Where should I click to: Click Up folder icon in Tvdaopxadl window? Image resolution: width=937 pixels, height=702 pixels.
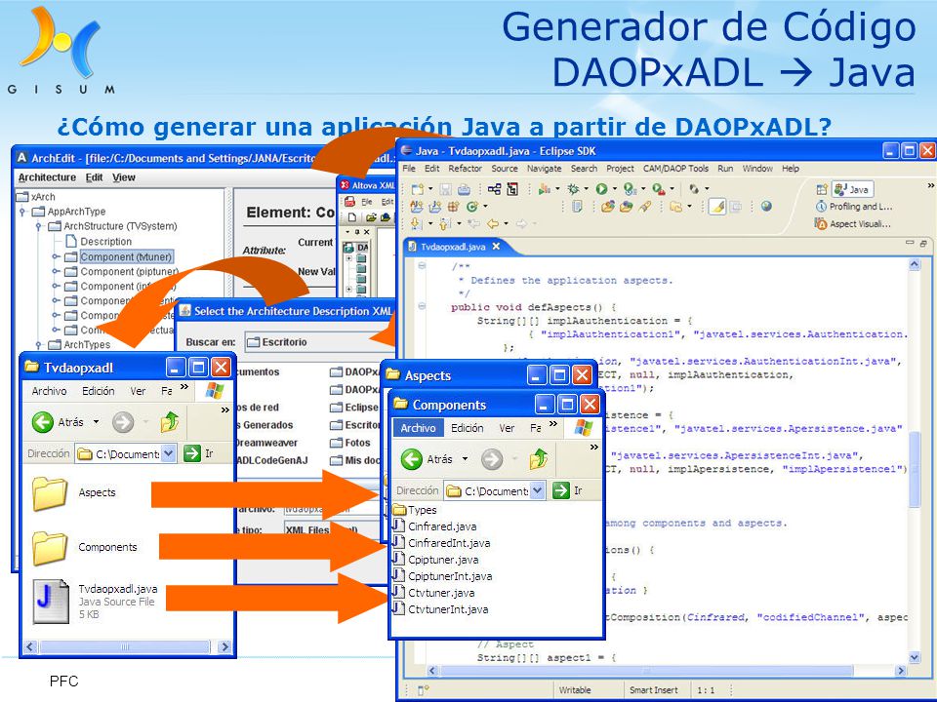[x=170, y=422]
